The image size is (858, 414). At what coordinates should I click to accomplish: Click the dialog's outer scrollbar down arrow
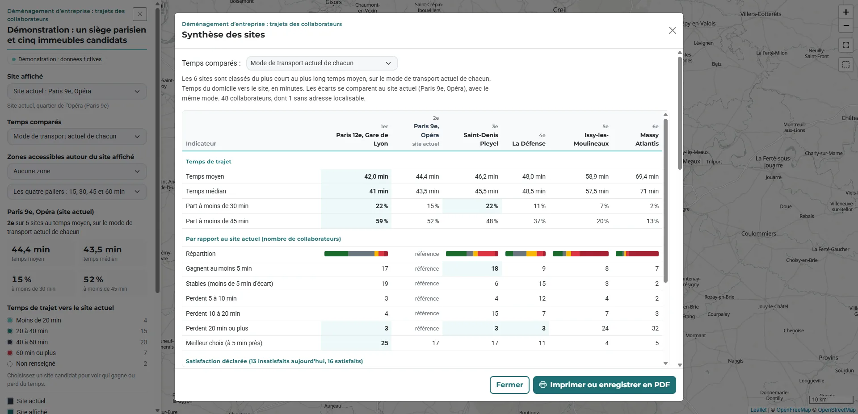[x=680, y=365]
